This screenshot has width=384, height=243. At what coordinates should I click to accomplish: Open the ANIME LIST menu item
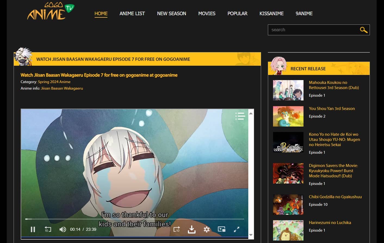click(132, 14)
